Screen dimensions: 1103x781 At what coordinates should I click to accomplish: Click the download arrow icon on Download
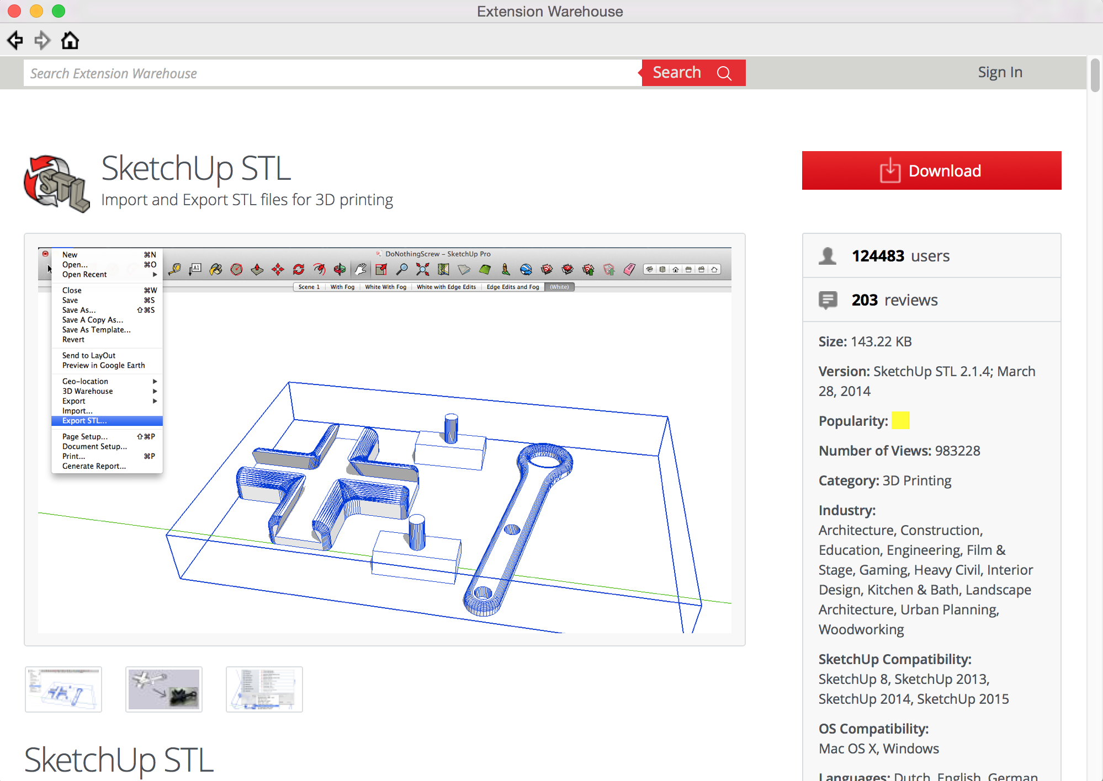tap(890, 170)
